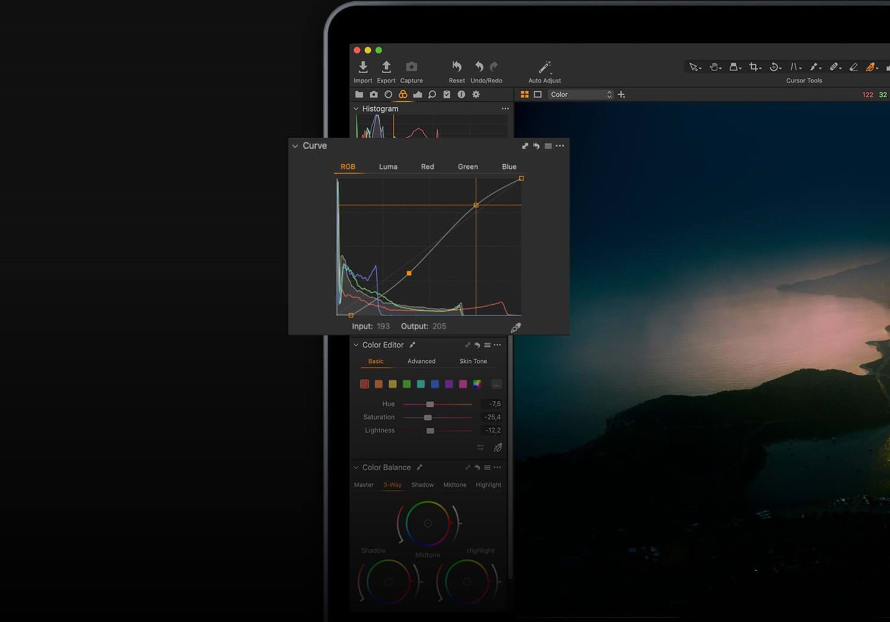
Task: Choose the Select pointer cursor tool
Action: point(694,67)
